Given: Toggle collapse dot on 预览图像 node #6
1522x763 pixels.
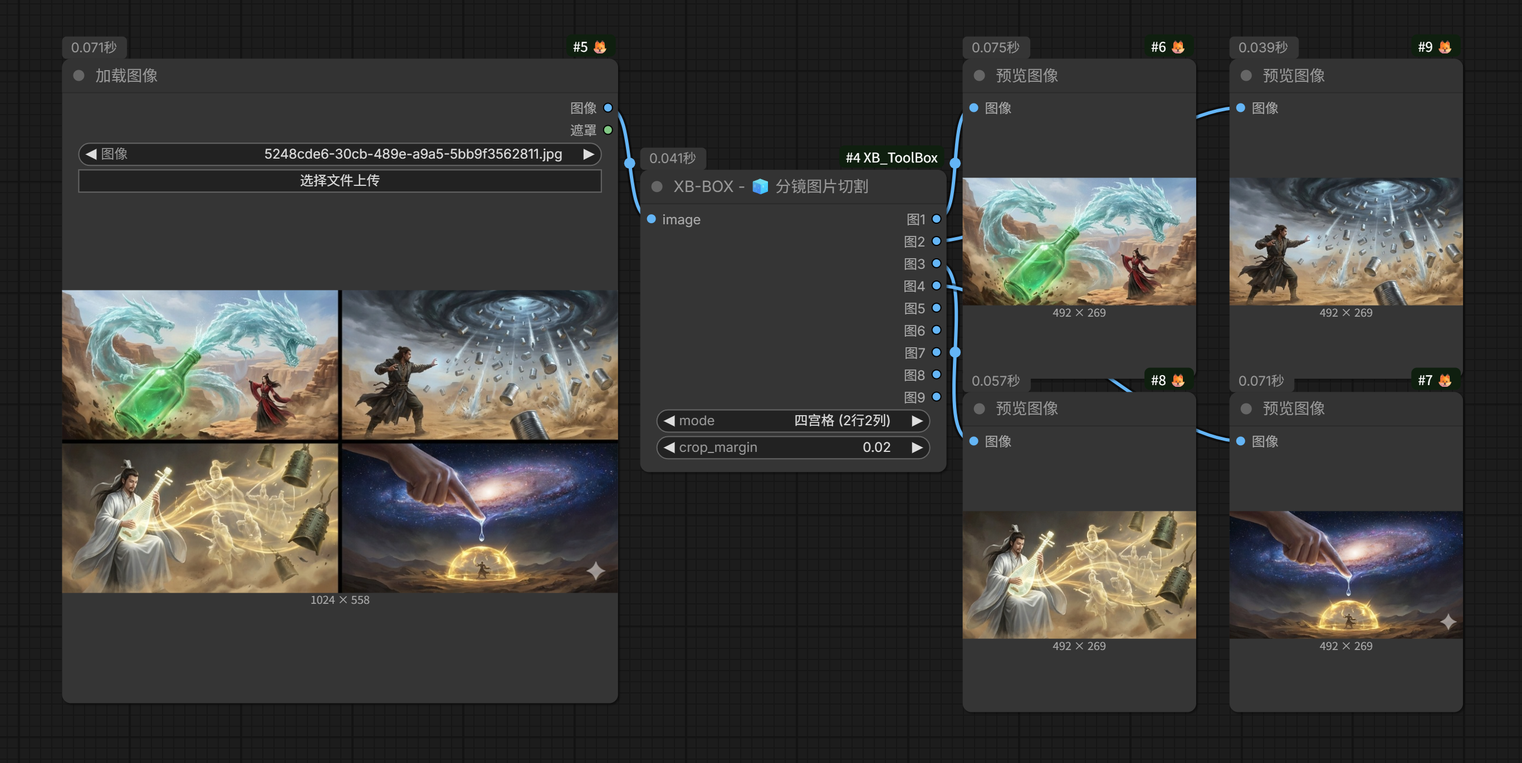Looking at the screenshot, I should click(x=979, y=76).
